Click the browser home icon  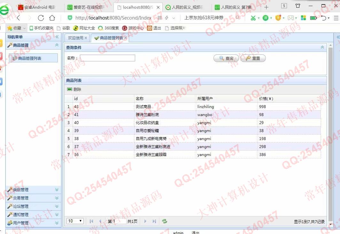point(52,18)
